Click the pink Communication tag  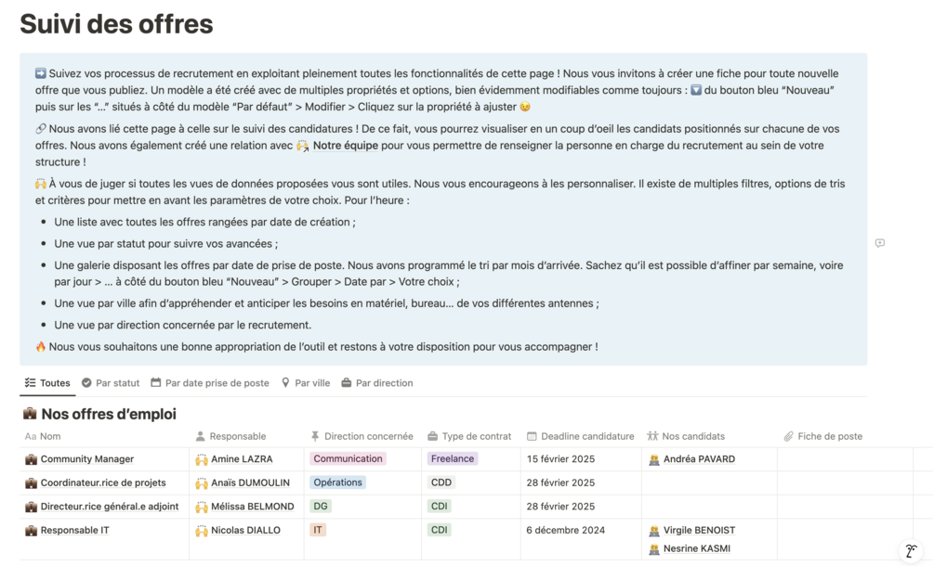[x=348, y=459]
